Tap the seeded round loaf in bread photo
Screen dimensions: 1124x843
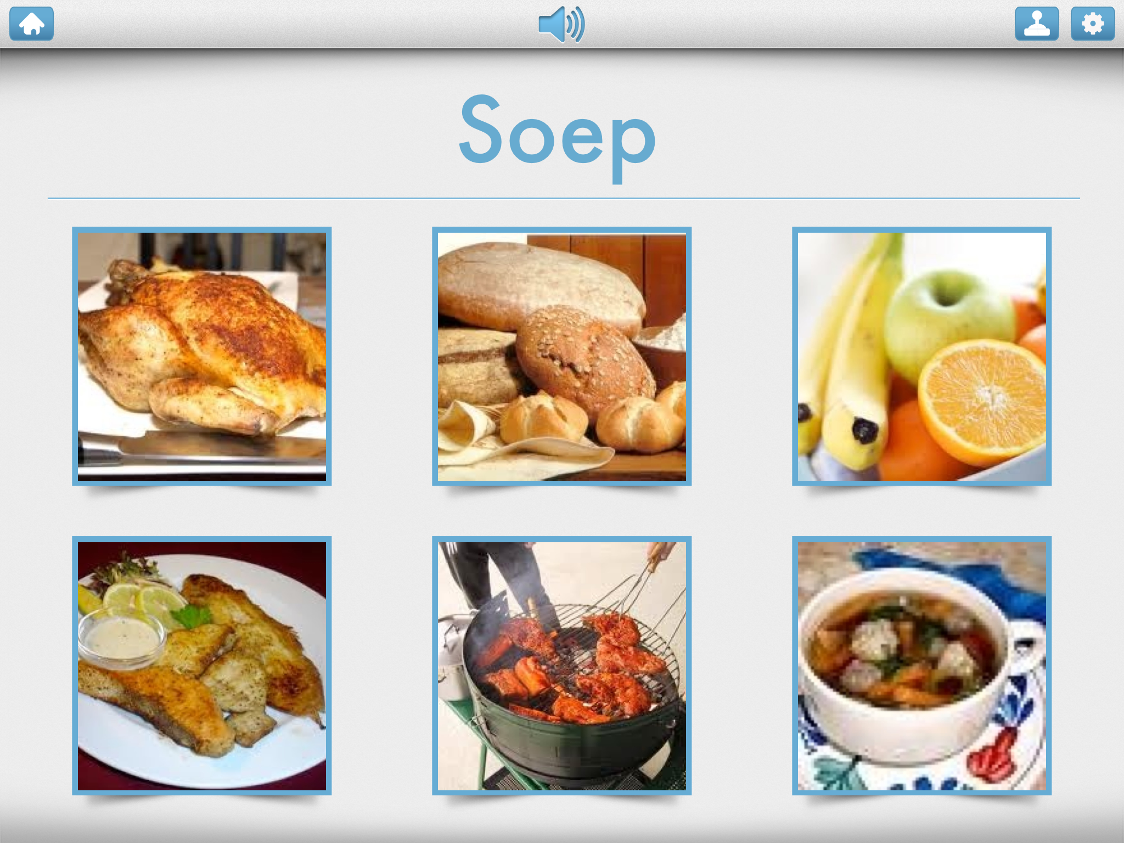[x=585, y=359]
